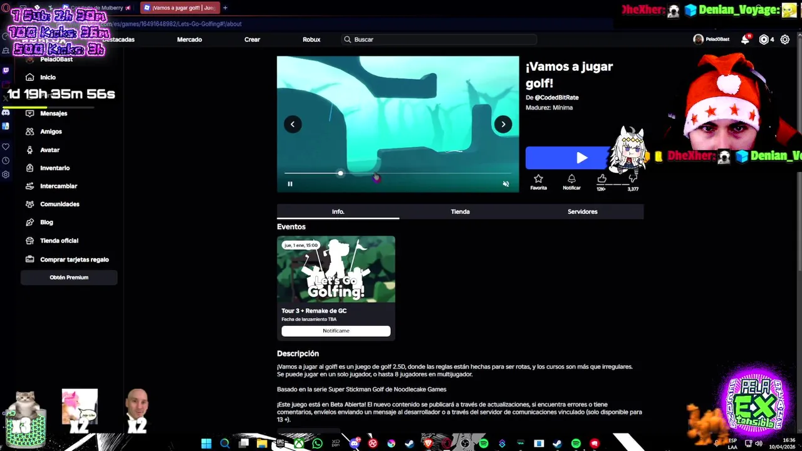Open Inventario in the sidebar

pos(55,168)
